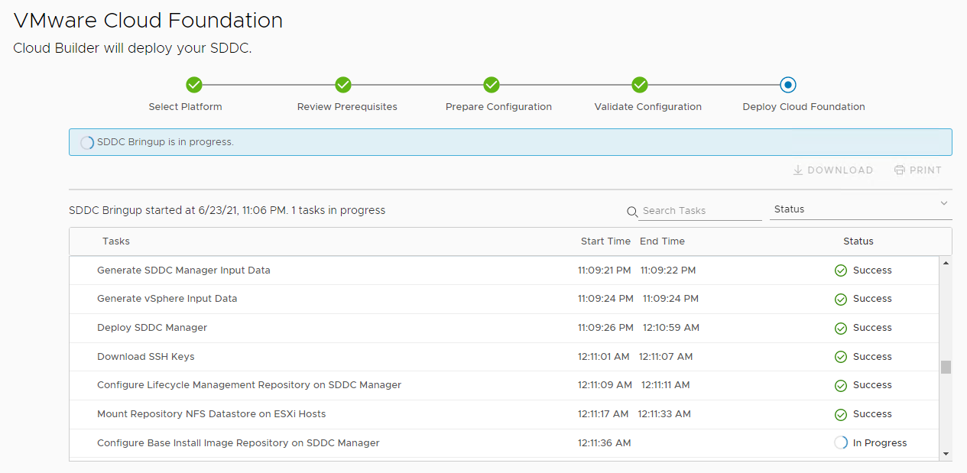Select the Download SSH Keys task
Screen dimensions: 967x473
click(146, 357)
